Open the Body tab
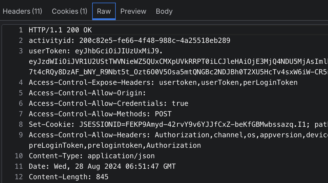Viewport: 328px width, 183px height. pyautogui.click(x=164, y=11)
